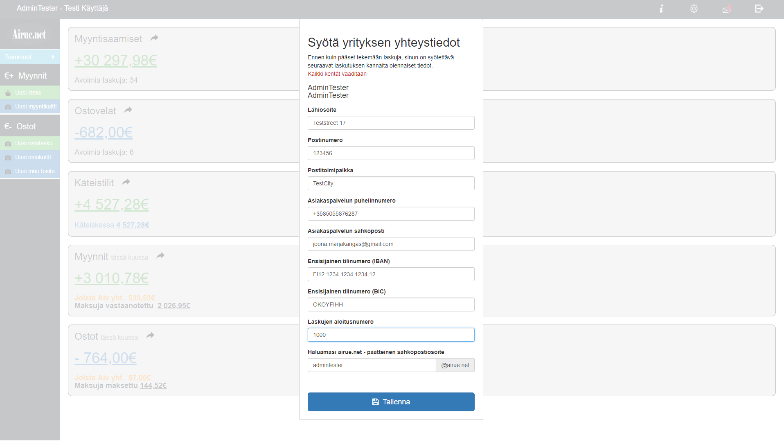This screenshot has width=784, height=442.
Task: Click the logout icon in top bar
Action: click(759, 9)
